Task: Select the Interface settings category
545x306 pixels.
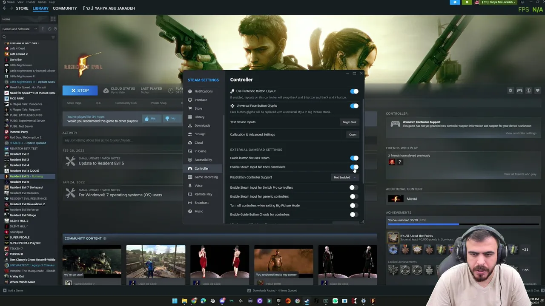Action: [x=203, y=100]
